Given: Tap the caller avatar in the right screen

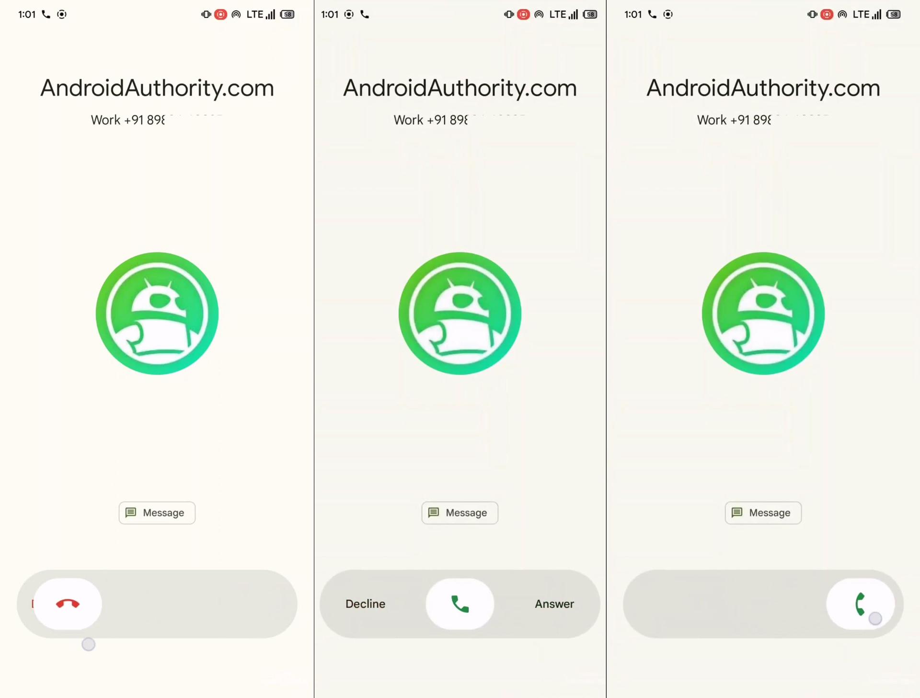Looking at the screenshot, I should pyautogui.click(x=763, y=314).
